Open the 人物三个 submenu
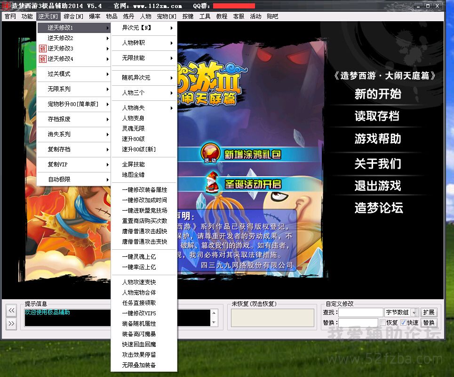Image resolution: width=454 pixels, height=377 pixels. pos(144,93)
